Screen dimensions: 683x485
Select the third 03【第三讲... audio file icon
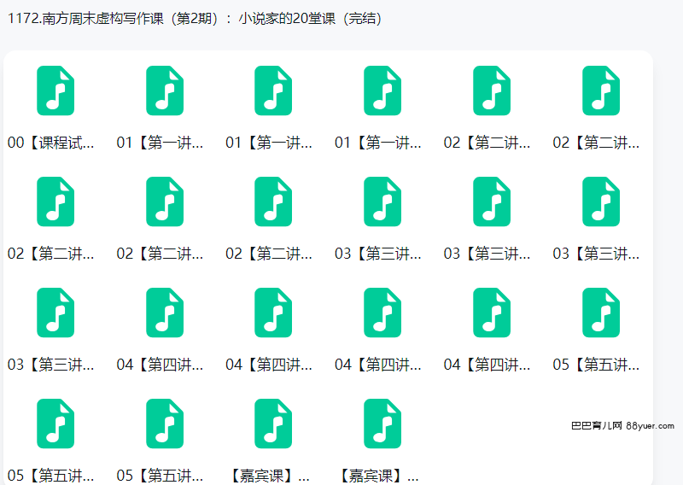601,202
